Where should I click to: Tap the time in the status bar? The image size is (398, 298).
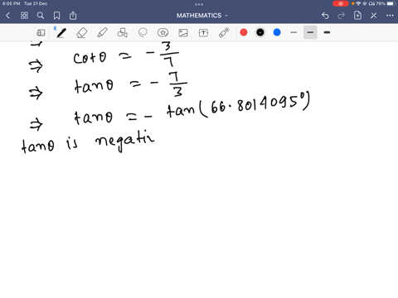[x=11, y=3]
